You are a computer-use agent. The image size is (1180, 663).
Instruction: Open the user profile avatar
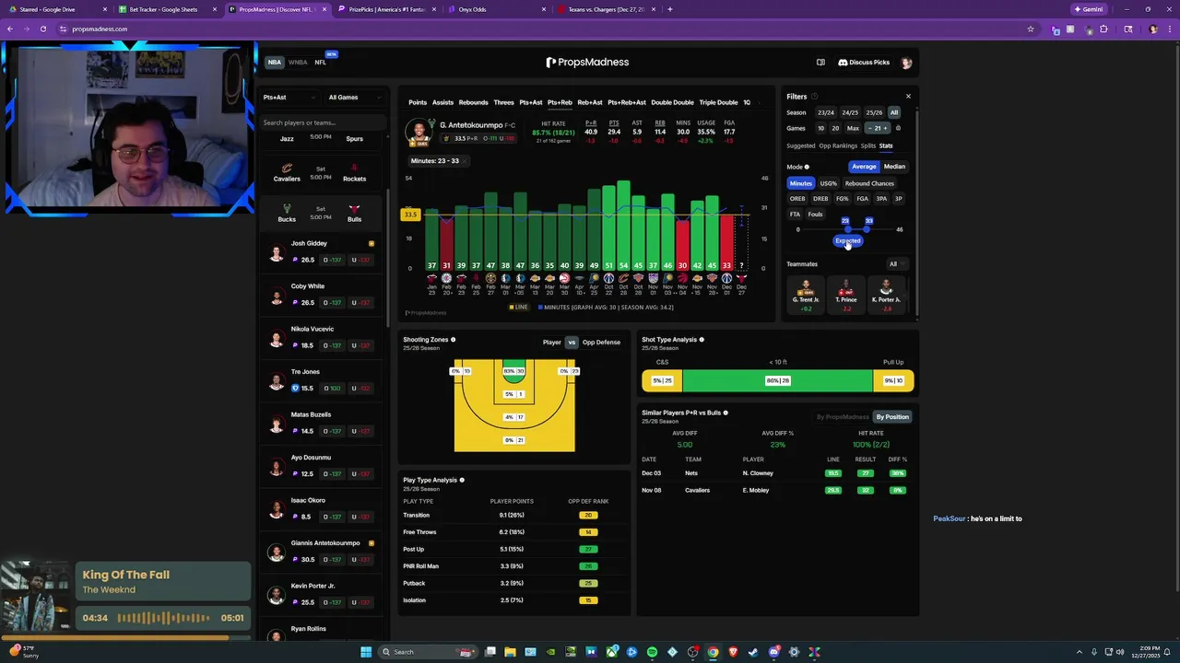point(906,63)
